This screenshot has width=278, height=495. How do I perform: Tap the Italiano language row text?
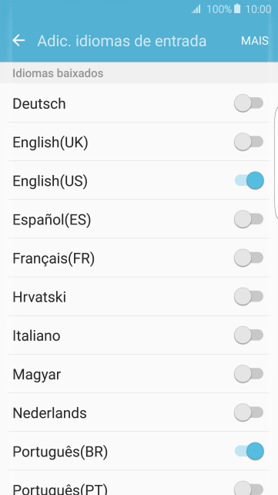[36, 335]
